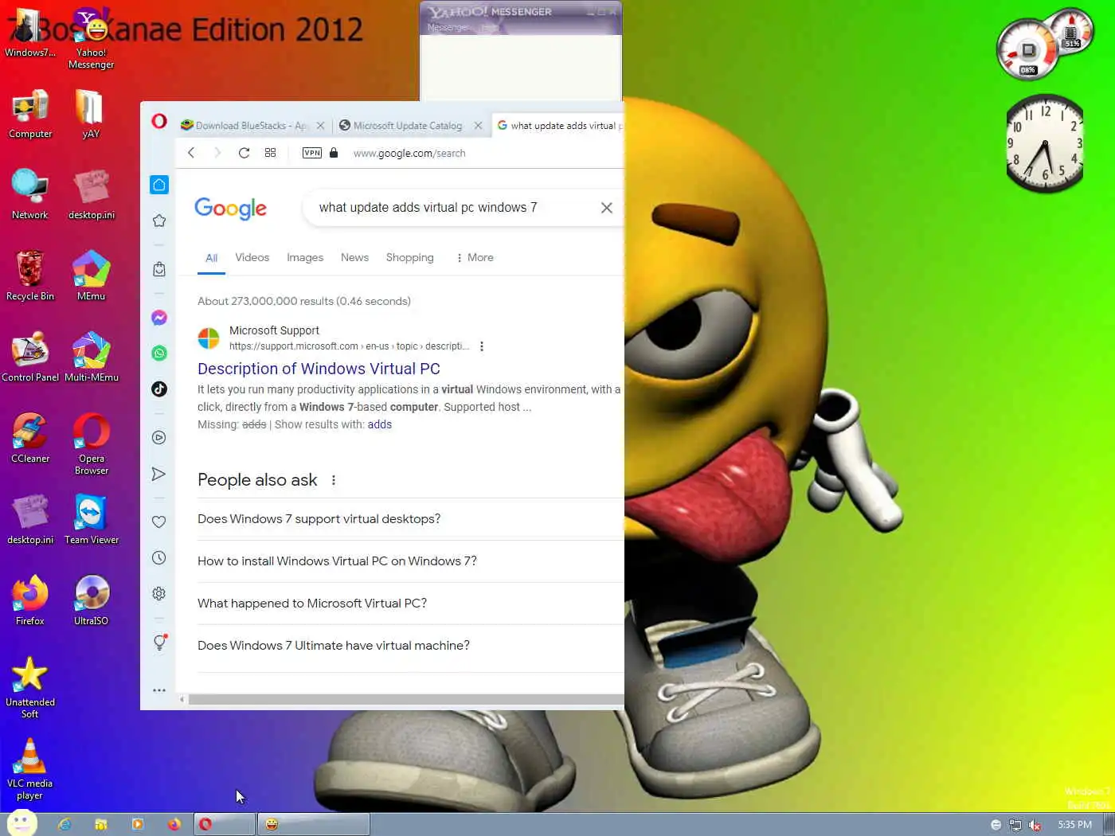Expand 'Does Windows 7 Ultimate have virtual machine?'
The height and width of the screenshot is (836, 1115).
pyautogui.click(x=410, y=646)
